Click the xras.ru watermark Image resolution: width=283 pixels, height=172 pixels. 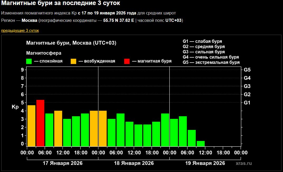(x=244, y=163)
